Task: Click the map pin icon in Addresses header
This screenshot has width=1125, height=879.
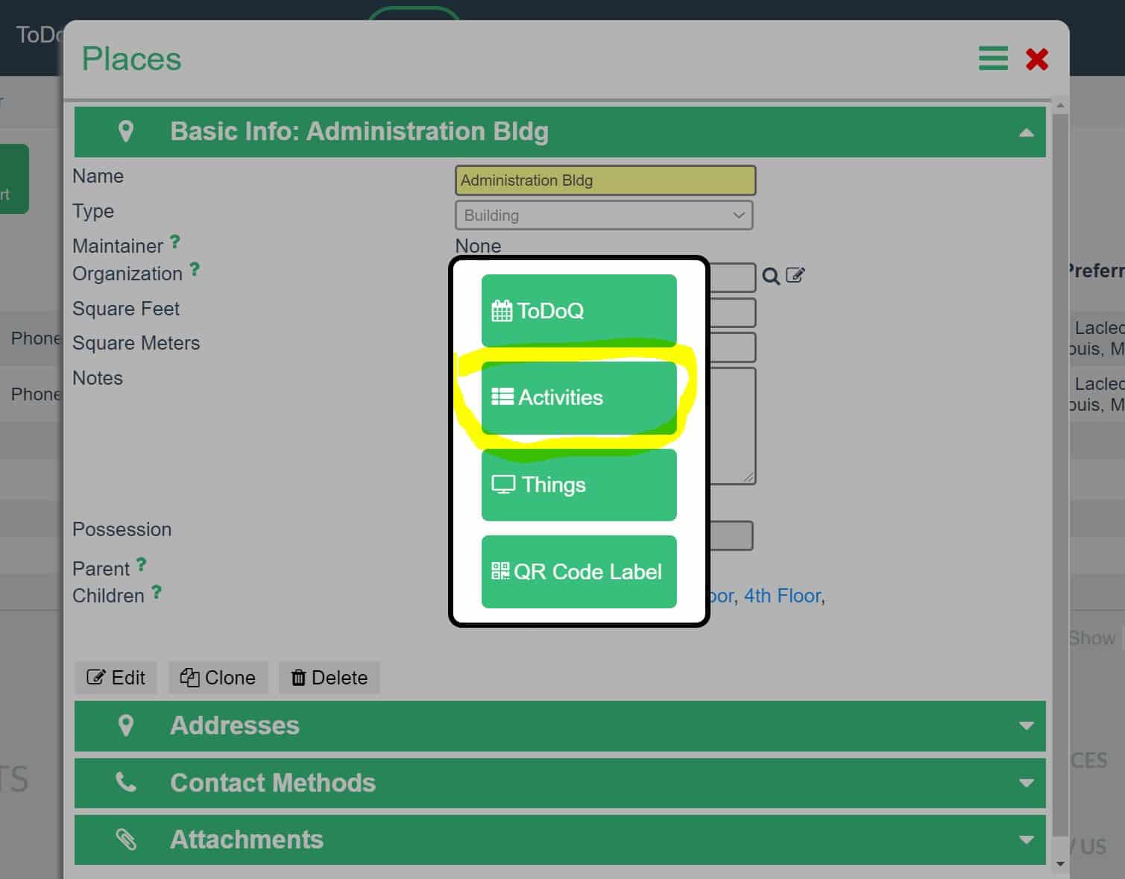Action: [126, 725]
